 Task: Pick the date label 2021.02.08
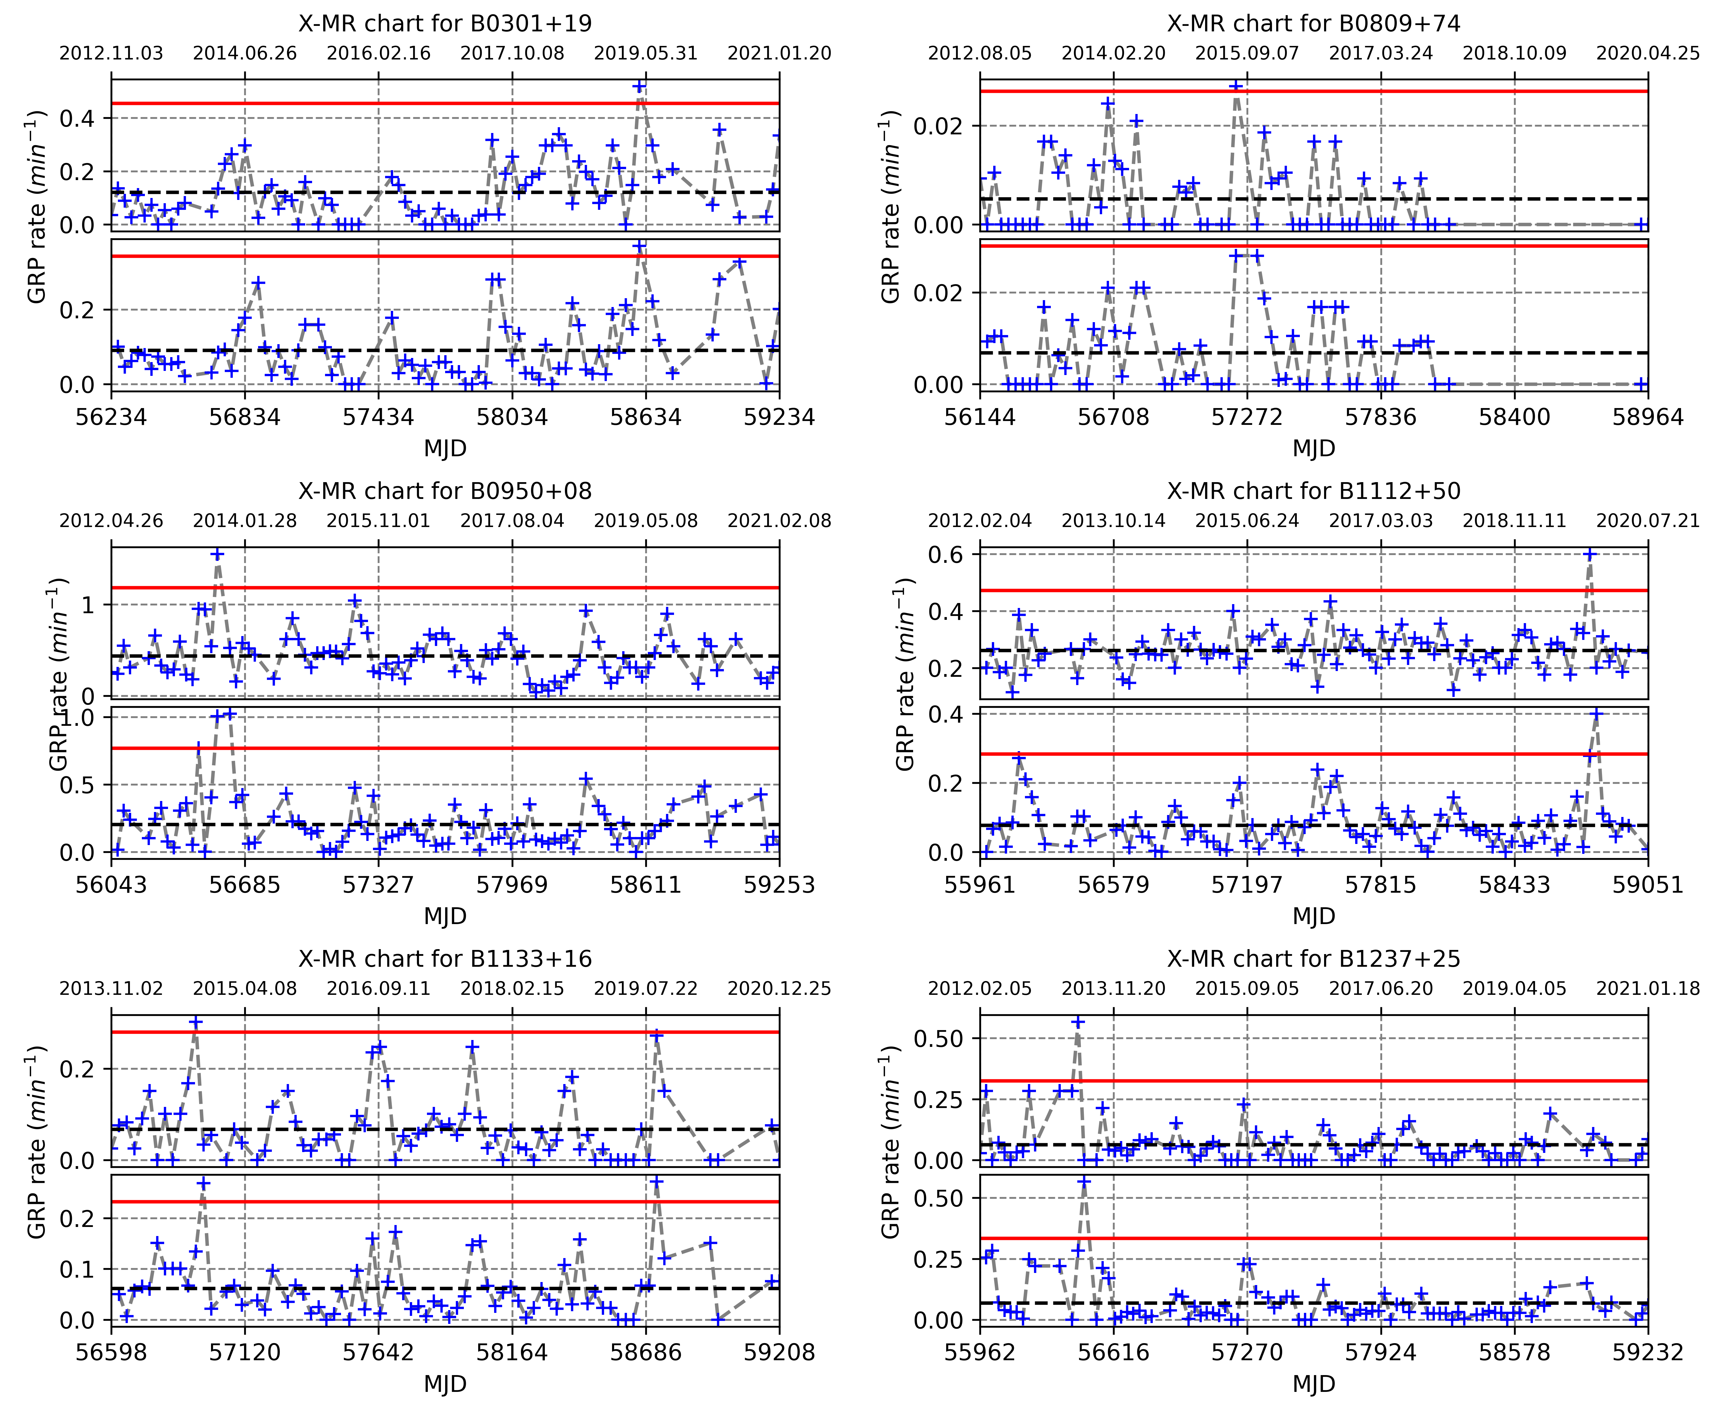coord(779,521)
